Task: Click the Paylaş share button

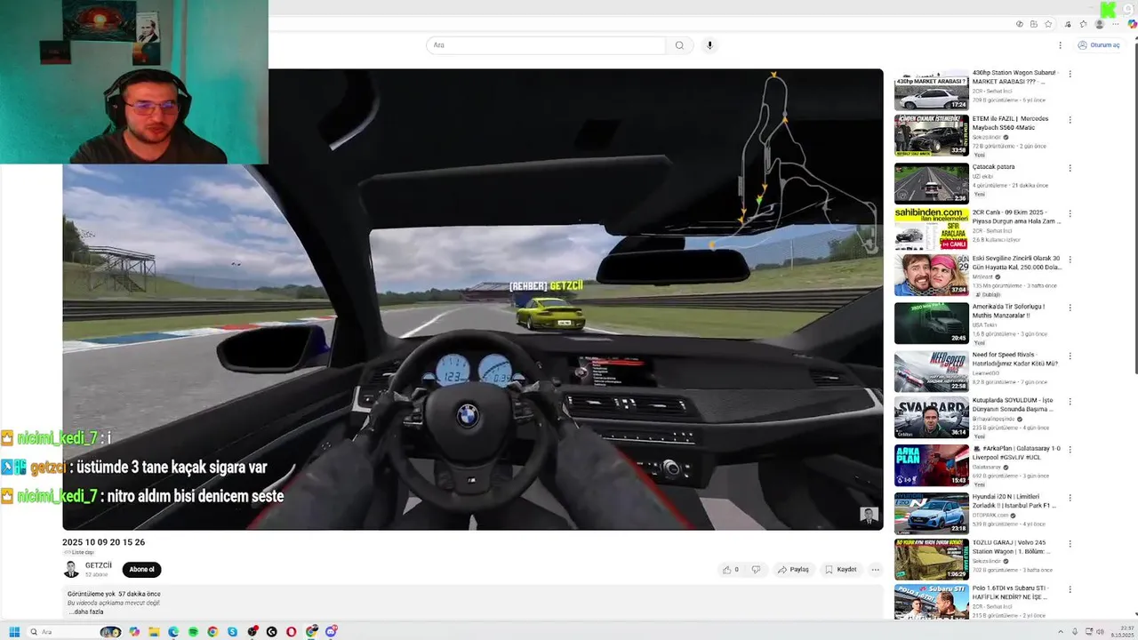Action: click(x=793, y=570)
